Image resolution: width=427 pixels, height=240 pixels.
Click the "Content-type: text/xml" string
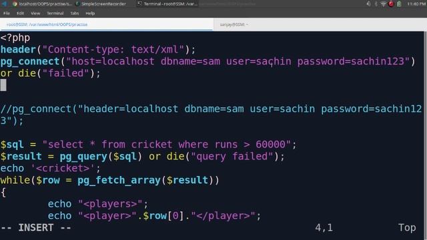113,49
